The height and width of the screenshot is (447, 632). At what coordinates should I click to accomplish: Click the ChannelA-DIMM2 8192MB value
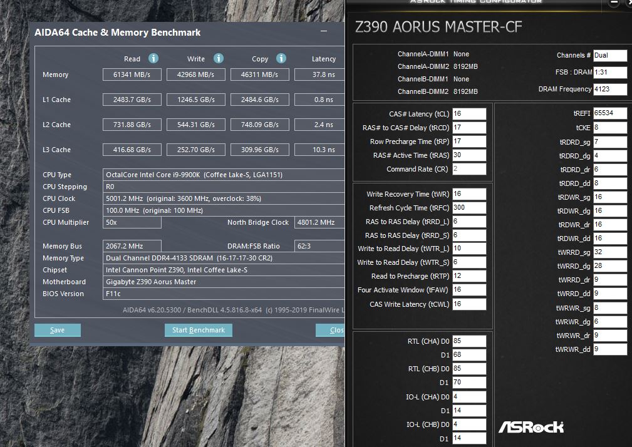pyautogui.click(x=465, y=66)
